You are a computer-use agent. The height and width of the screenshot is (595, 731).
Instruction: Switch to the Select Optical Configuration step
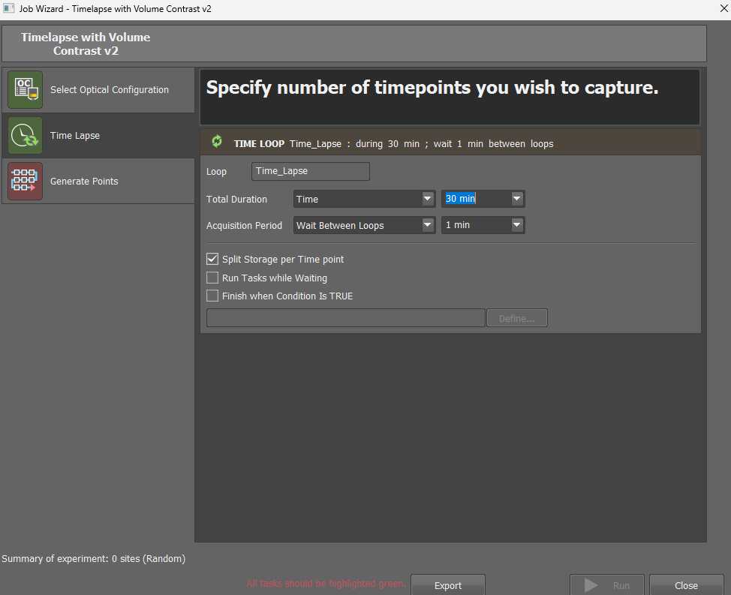click(109, 89)
